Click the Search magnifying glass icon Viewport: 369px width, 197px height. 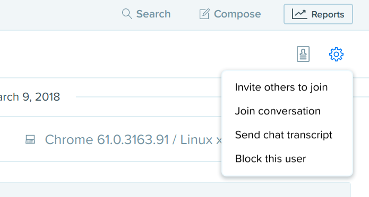(127, 14)
